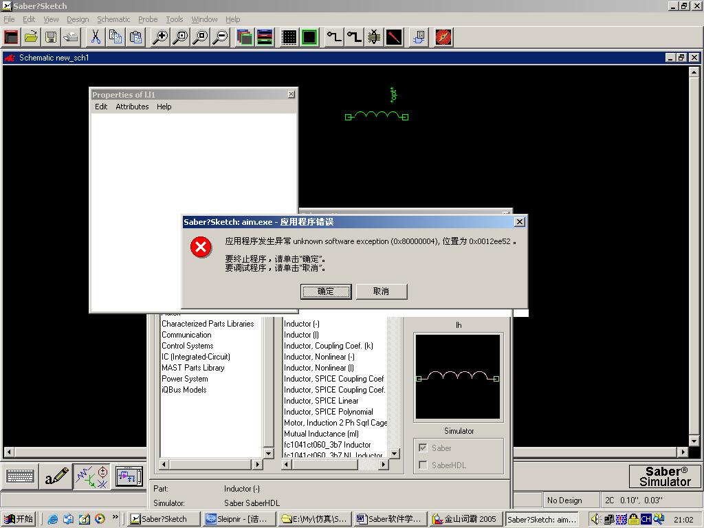Open the File menu

tap(9, 19)
